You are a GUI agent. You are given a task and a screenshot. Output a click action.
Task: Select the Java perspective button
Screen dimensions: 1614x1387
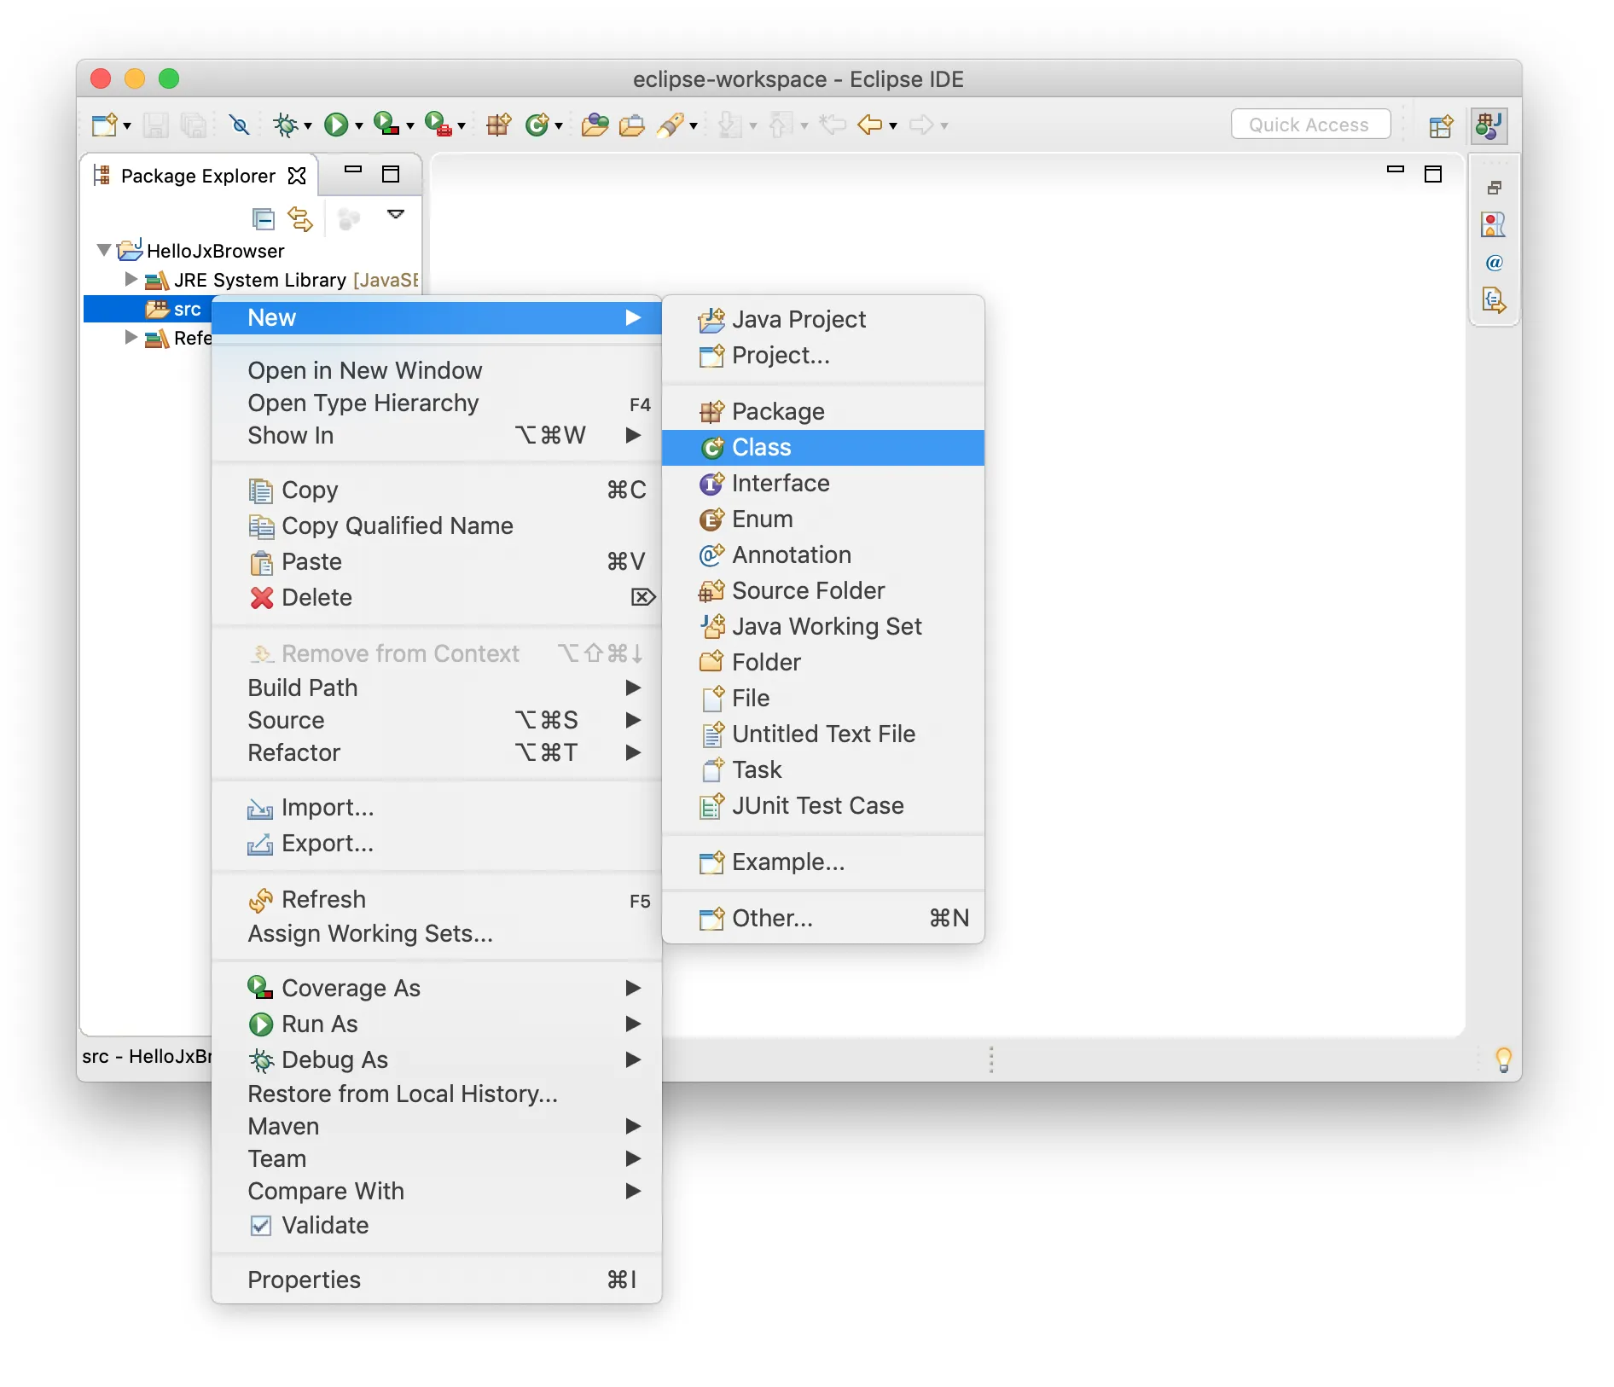pos(1489,125)
